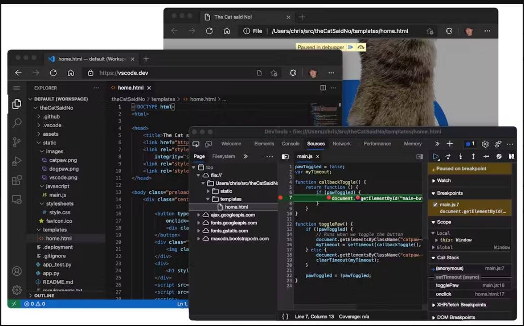Click Resume icon in Paused in debugger overlay
The height and width of the screenshot is (326, 524).
click(x=351, y=47)
